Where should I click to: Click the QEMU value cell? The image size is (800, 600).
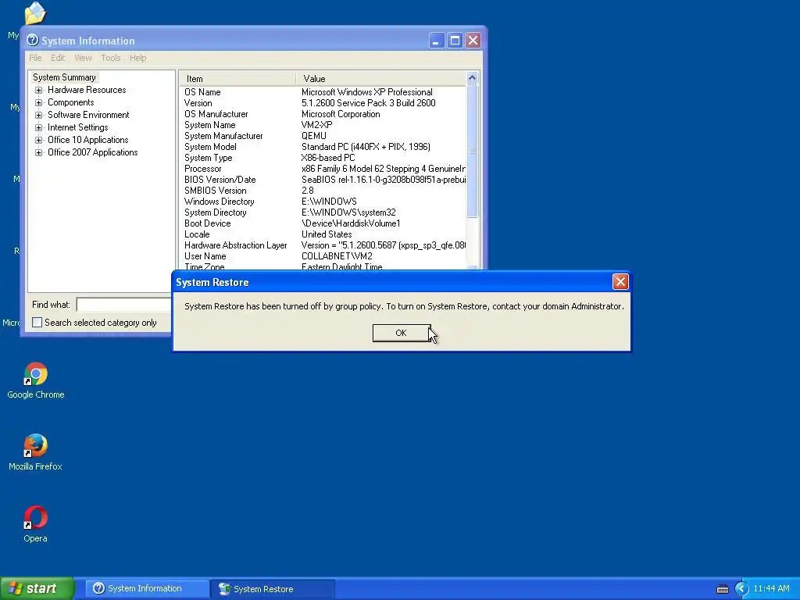point(314,136)
